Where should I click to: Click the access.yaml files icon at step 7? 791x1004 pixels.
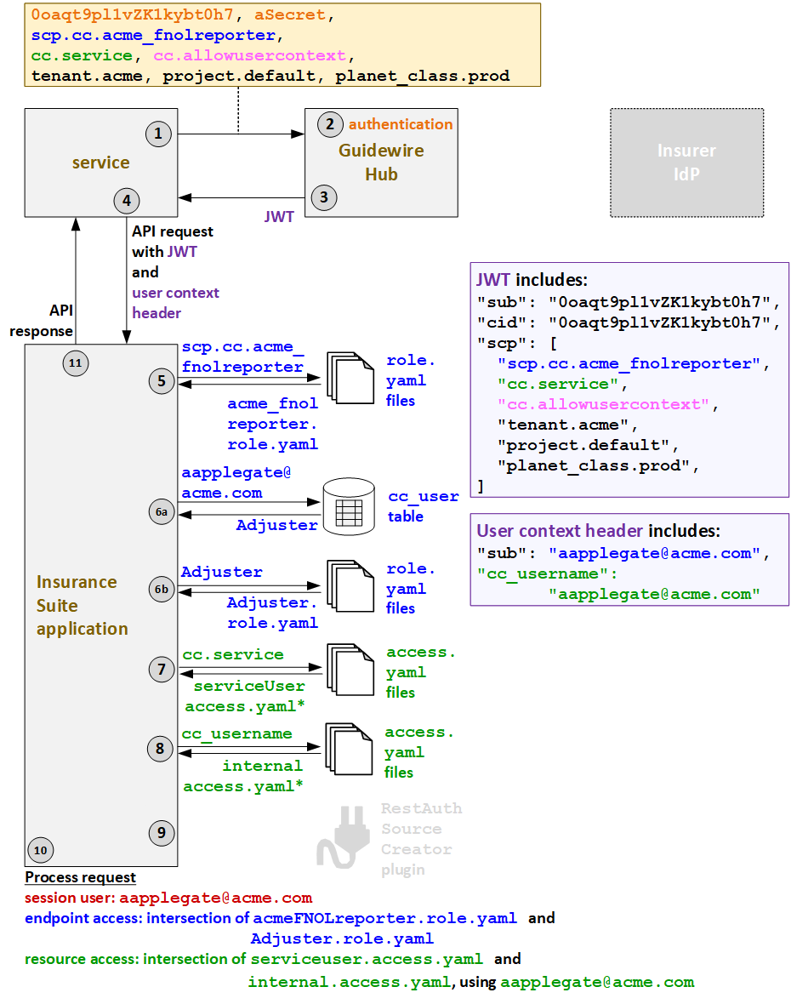pyautogui.click(x=350, y=670)
